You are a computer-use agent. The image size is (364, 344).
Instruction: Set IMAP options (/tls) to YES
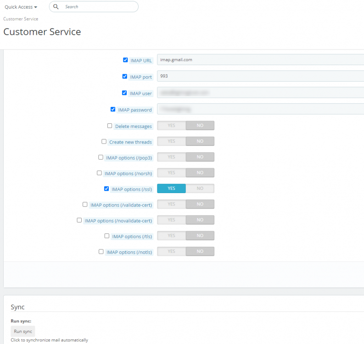click(x=172, y=236)
